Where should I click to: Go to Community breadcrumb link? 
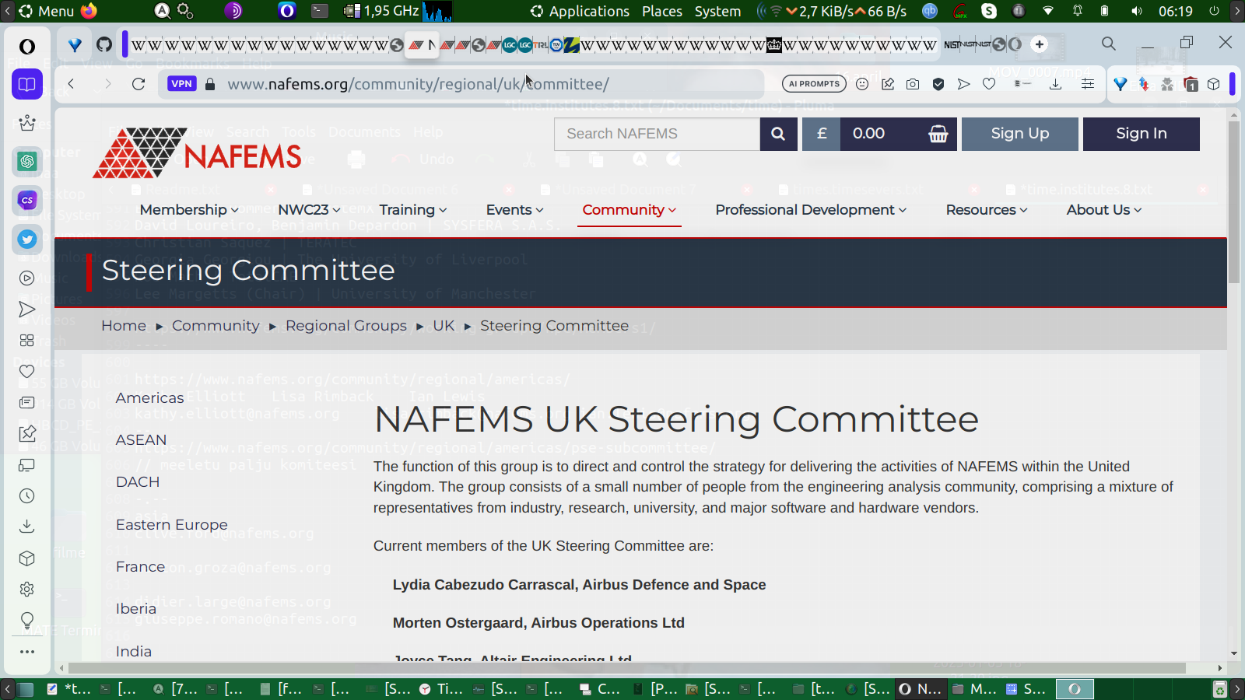point(216,326)
